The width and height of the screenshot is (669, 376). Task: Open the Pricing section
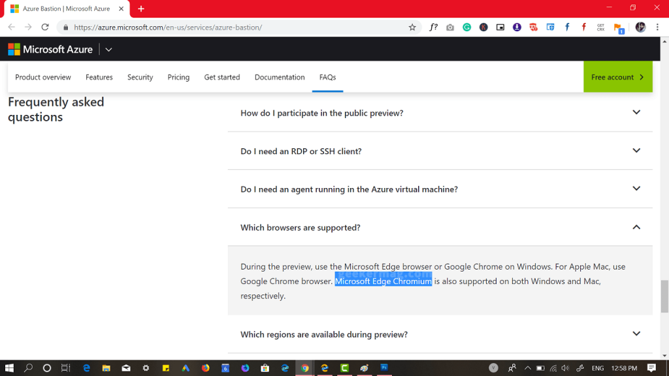(x=178, y=77)
